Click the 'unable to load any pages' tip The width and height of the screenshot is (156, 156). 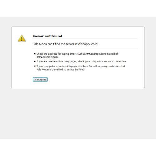81,61
